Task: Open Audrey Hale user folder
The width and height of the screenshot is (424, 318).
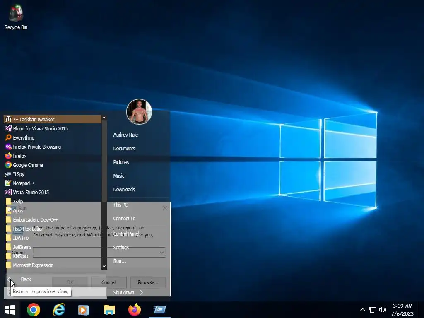Action: tap(125, 135)
